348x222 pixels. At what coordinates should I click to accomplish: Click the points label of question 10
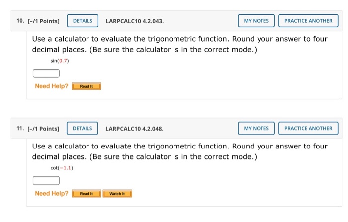44,21
